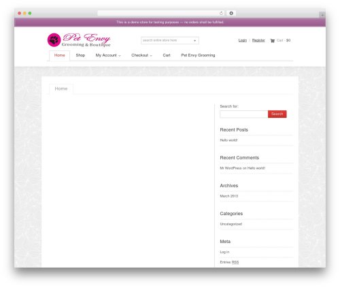Click the Meta heading
Viewport: 340px width, 288px height.
(225, 242)
